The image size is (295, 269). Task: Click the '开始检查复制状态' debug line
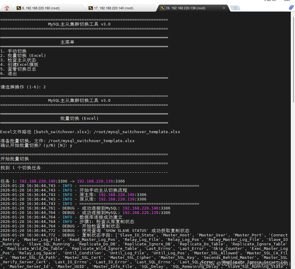pos(60,226)
